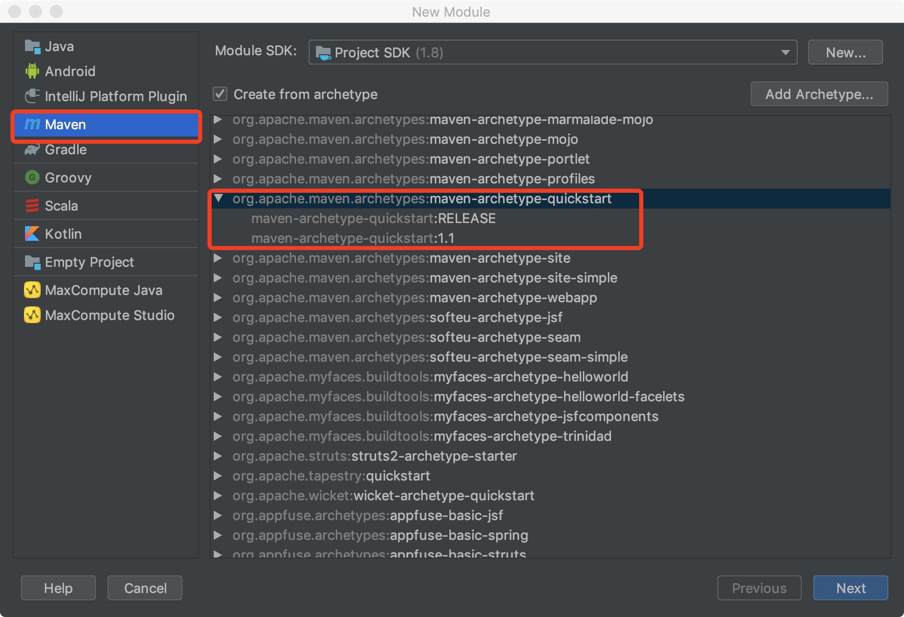
Task: Click the Next button
Action: pyautogui.click(x=850, y=588)
